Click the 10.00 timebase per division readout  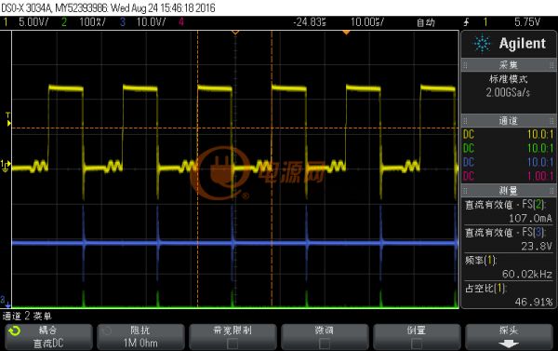pos(367,22)
